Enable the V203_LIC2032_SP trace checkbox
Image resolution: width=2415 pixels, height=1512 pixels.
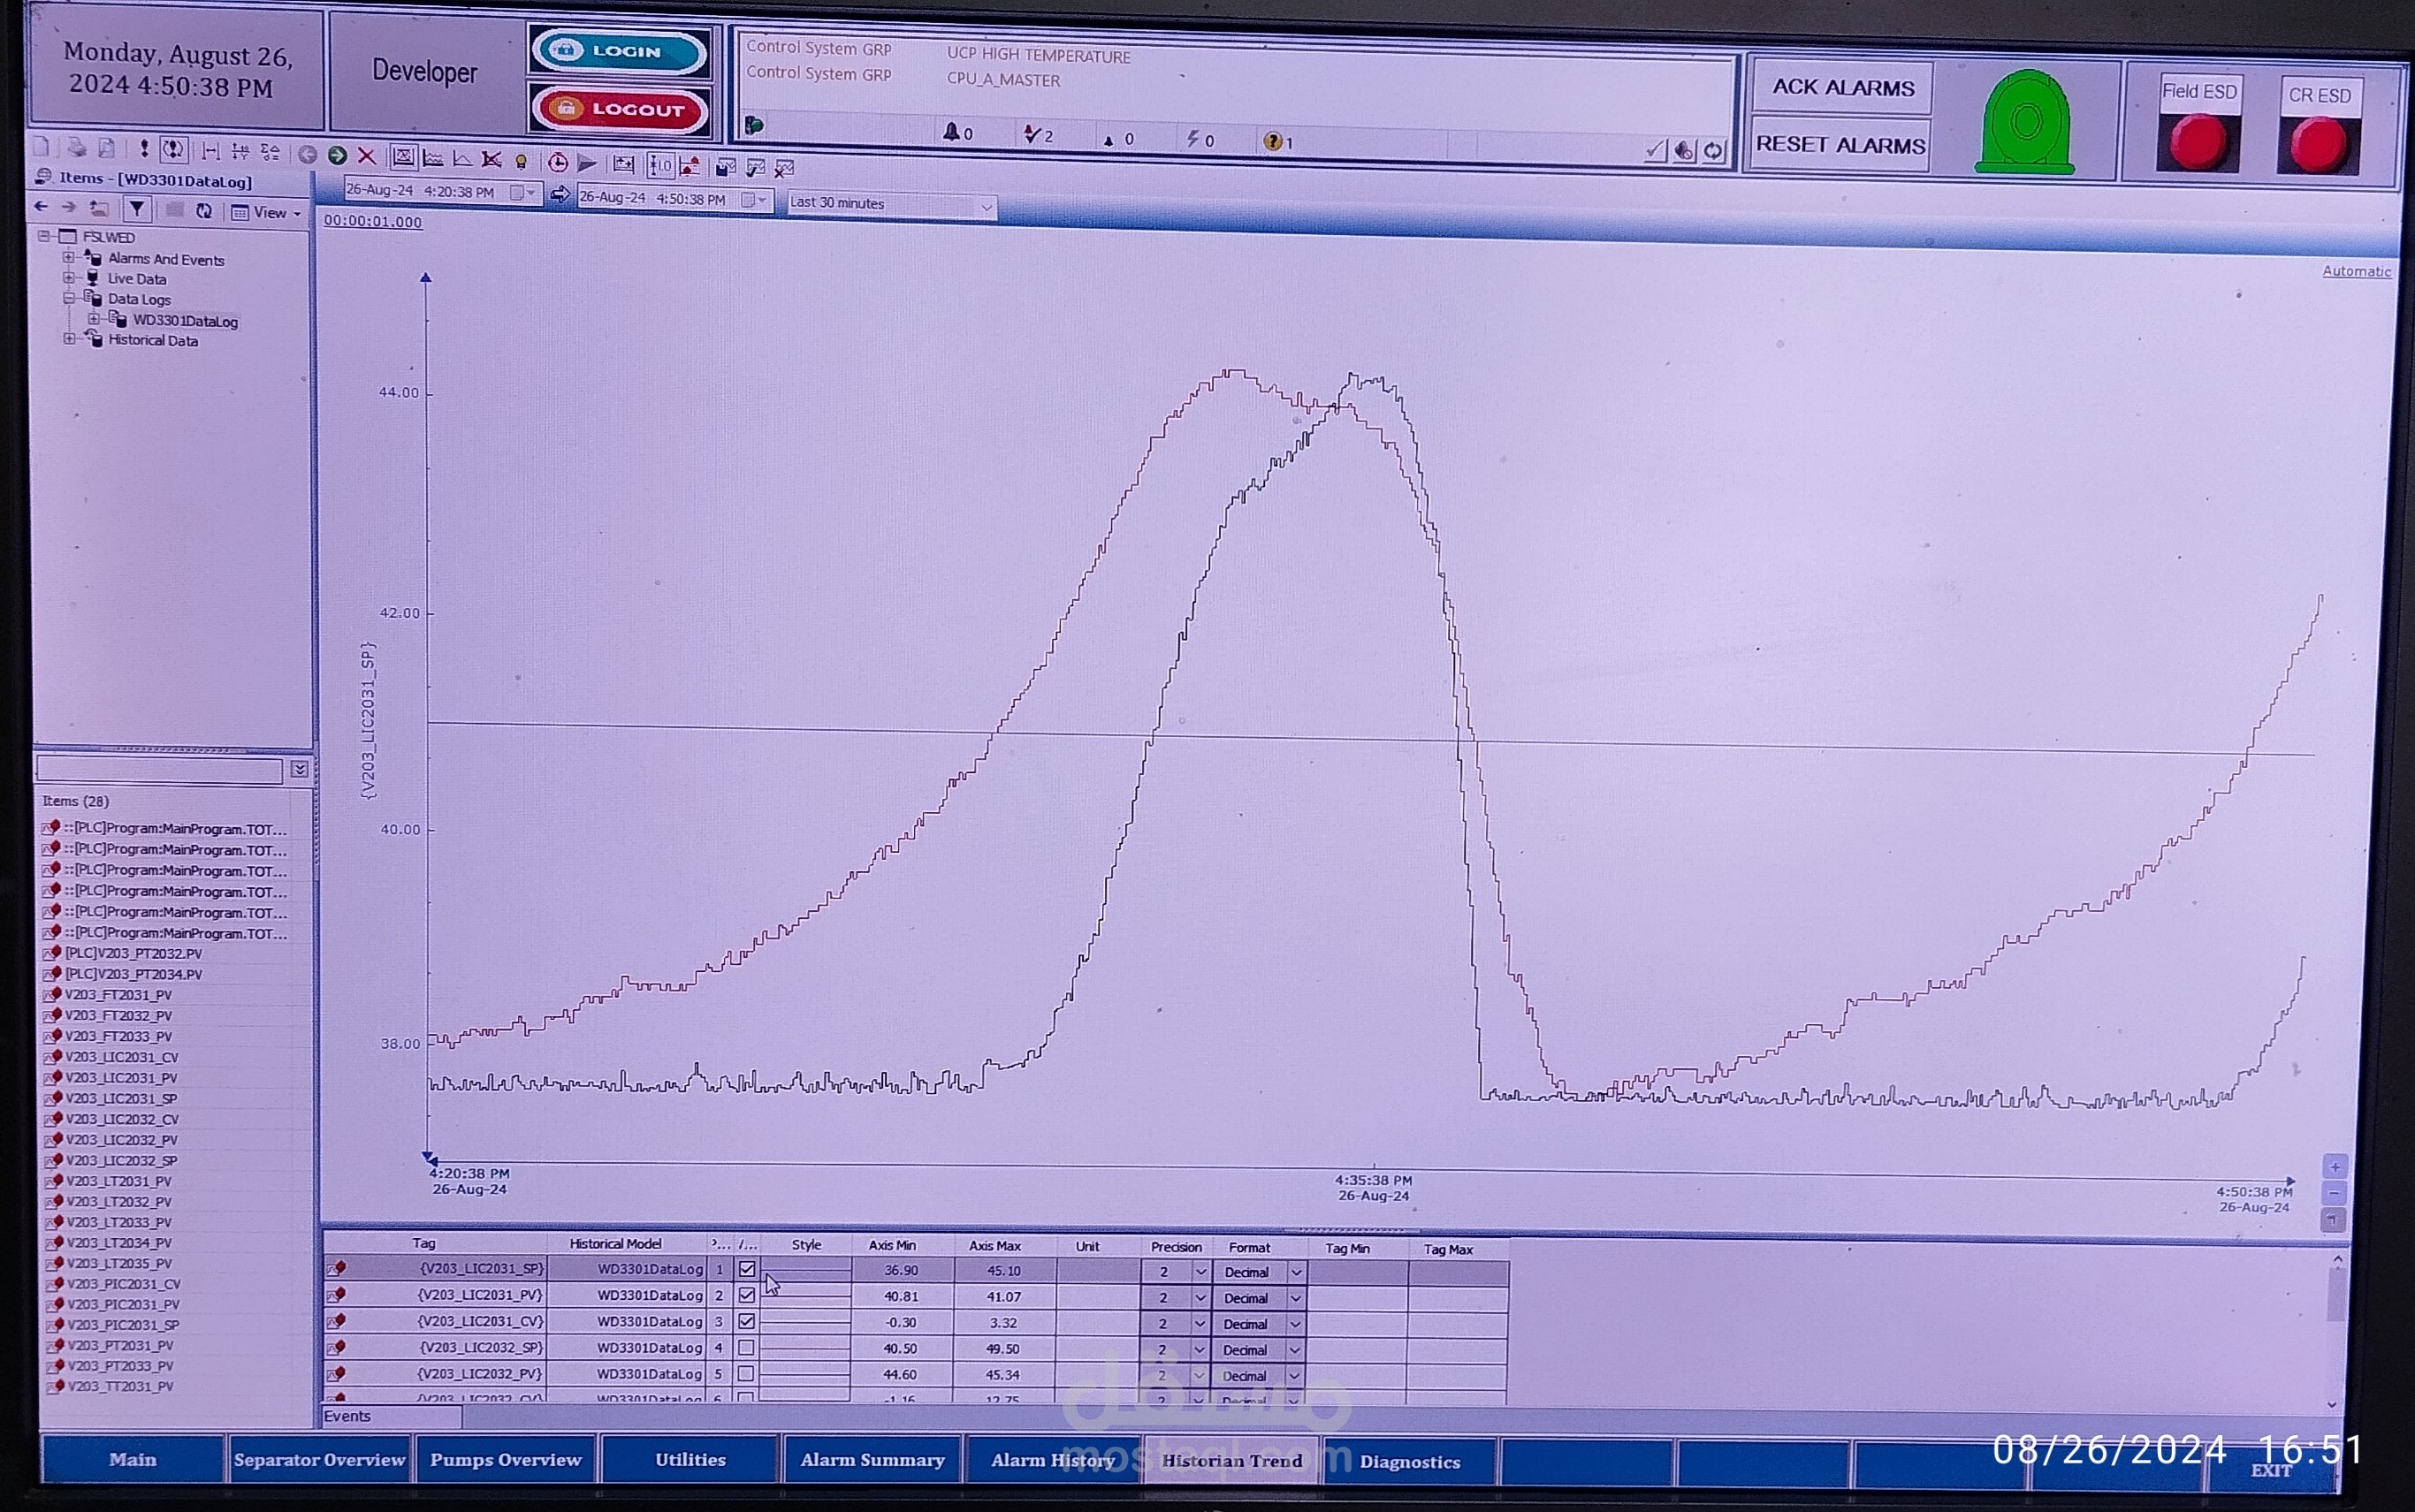pos(746,1347)
